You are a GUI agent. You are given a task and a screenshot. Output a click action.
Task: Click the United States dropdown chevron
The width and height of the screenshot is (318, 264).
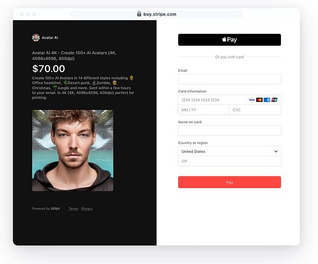pyautogui.click(x=276, y=151)
